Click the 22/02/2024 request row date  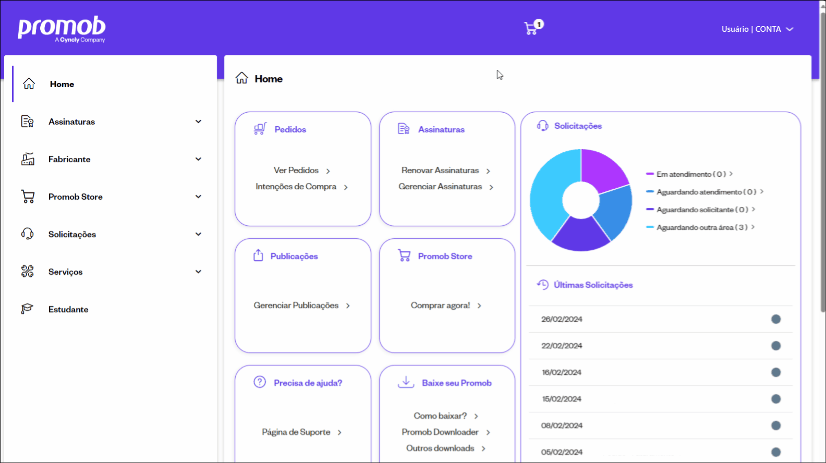click(562, 346)
